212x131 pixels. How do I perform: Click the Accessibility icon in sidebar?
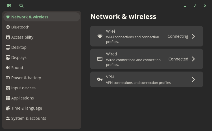click(8, 37)
